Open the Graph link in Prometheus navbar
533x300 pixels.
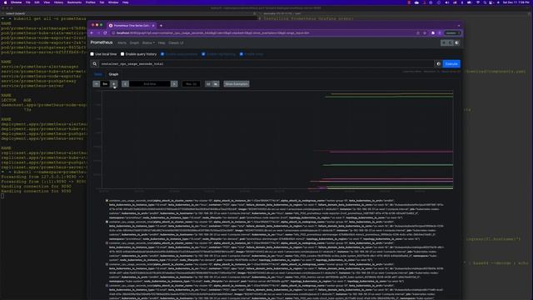[134, 42]
